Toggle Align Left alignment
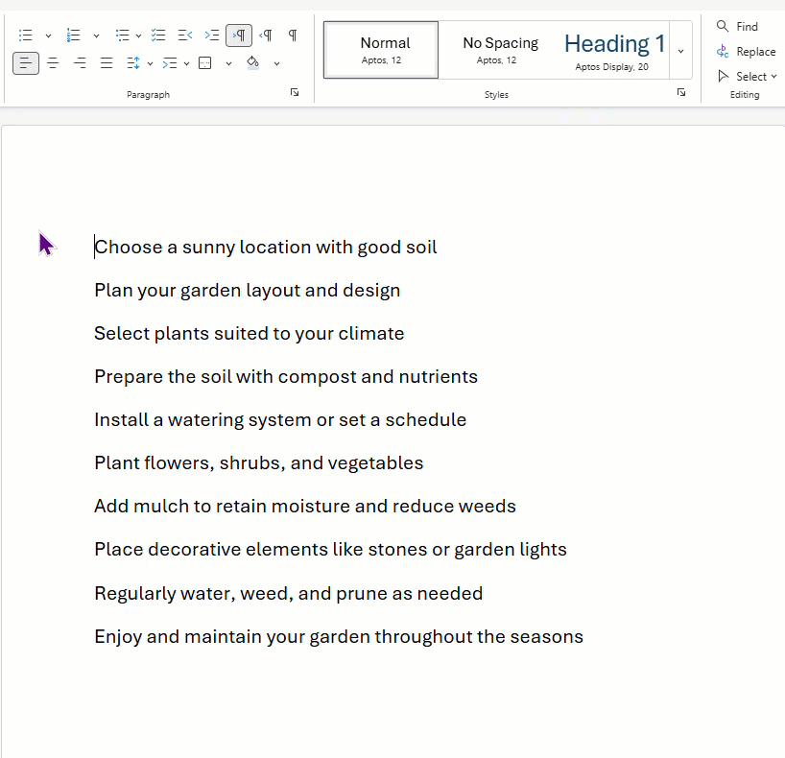This screenshot has height=758, width=785. pyautogui.click(x=26, y=63)
